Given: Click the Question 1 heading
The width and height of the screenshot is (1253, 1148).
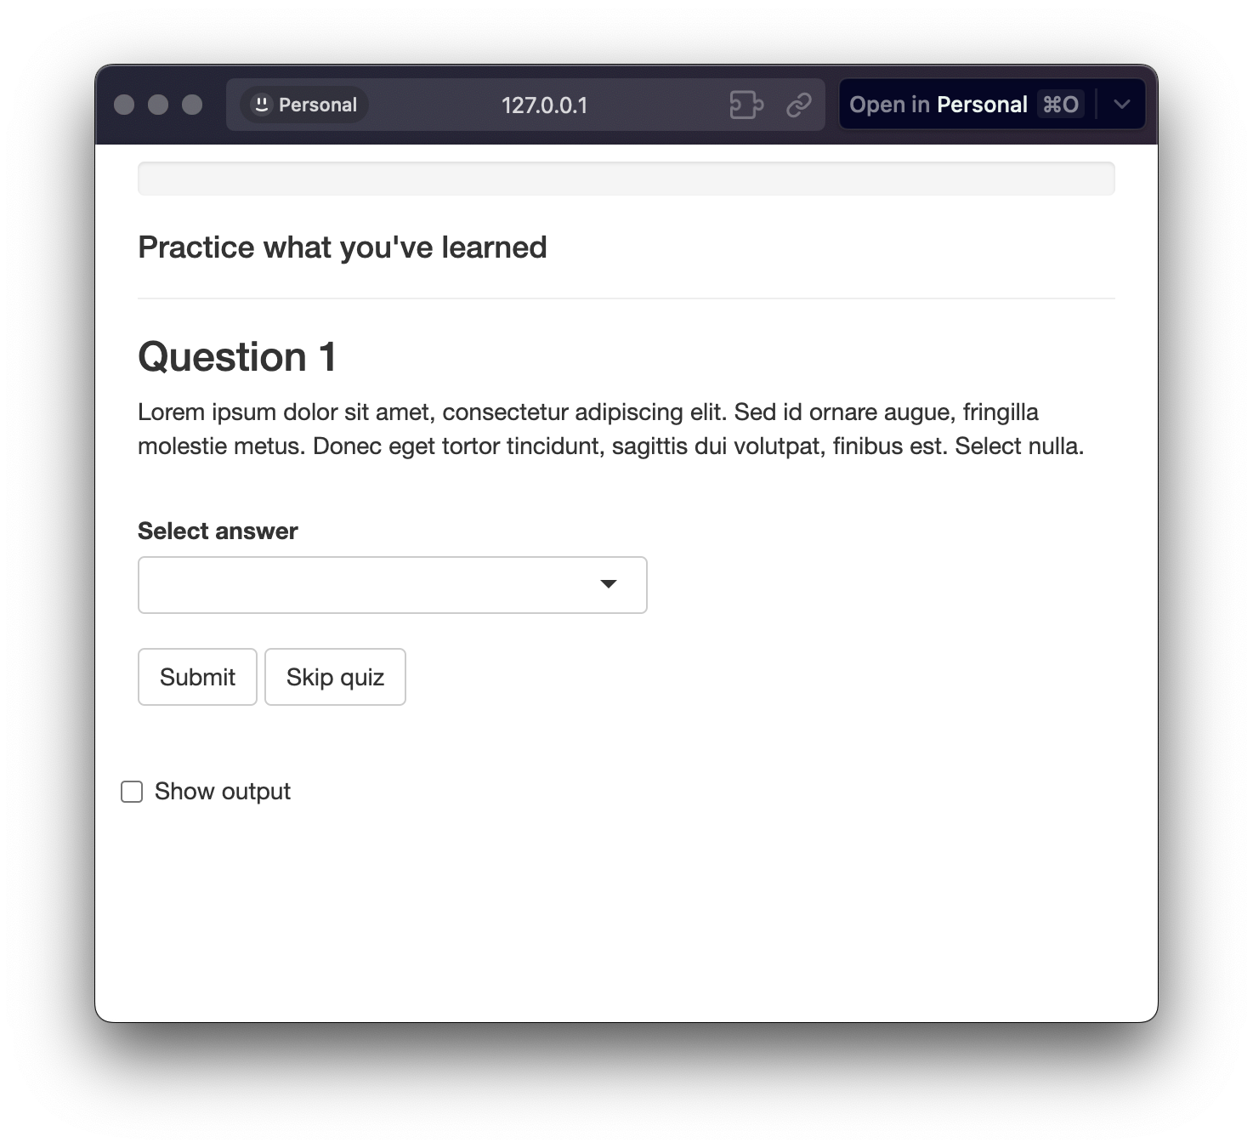Looking at the screenshot, I should 237,356.
